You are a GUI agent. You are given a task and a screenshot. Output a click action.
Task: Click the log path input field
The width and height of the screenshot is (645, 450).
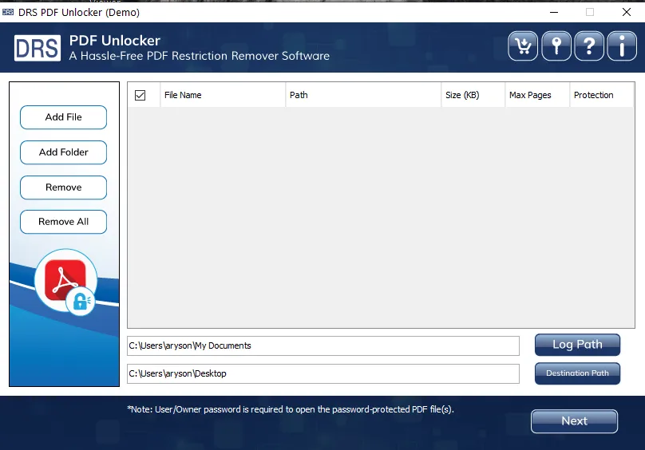pos(323,346)
